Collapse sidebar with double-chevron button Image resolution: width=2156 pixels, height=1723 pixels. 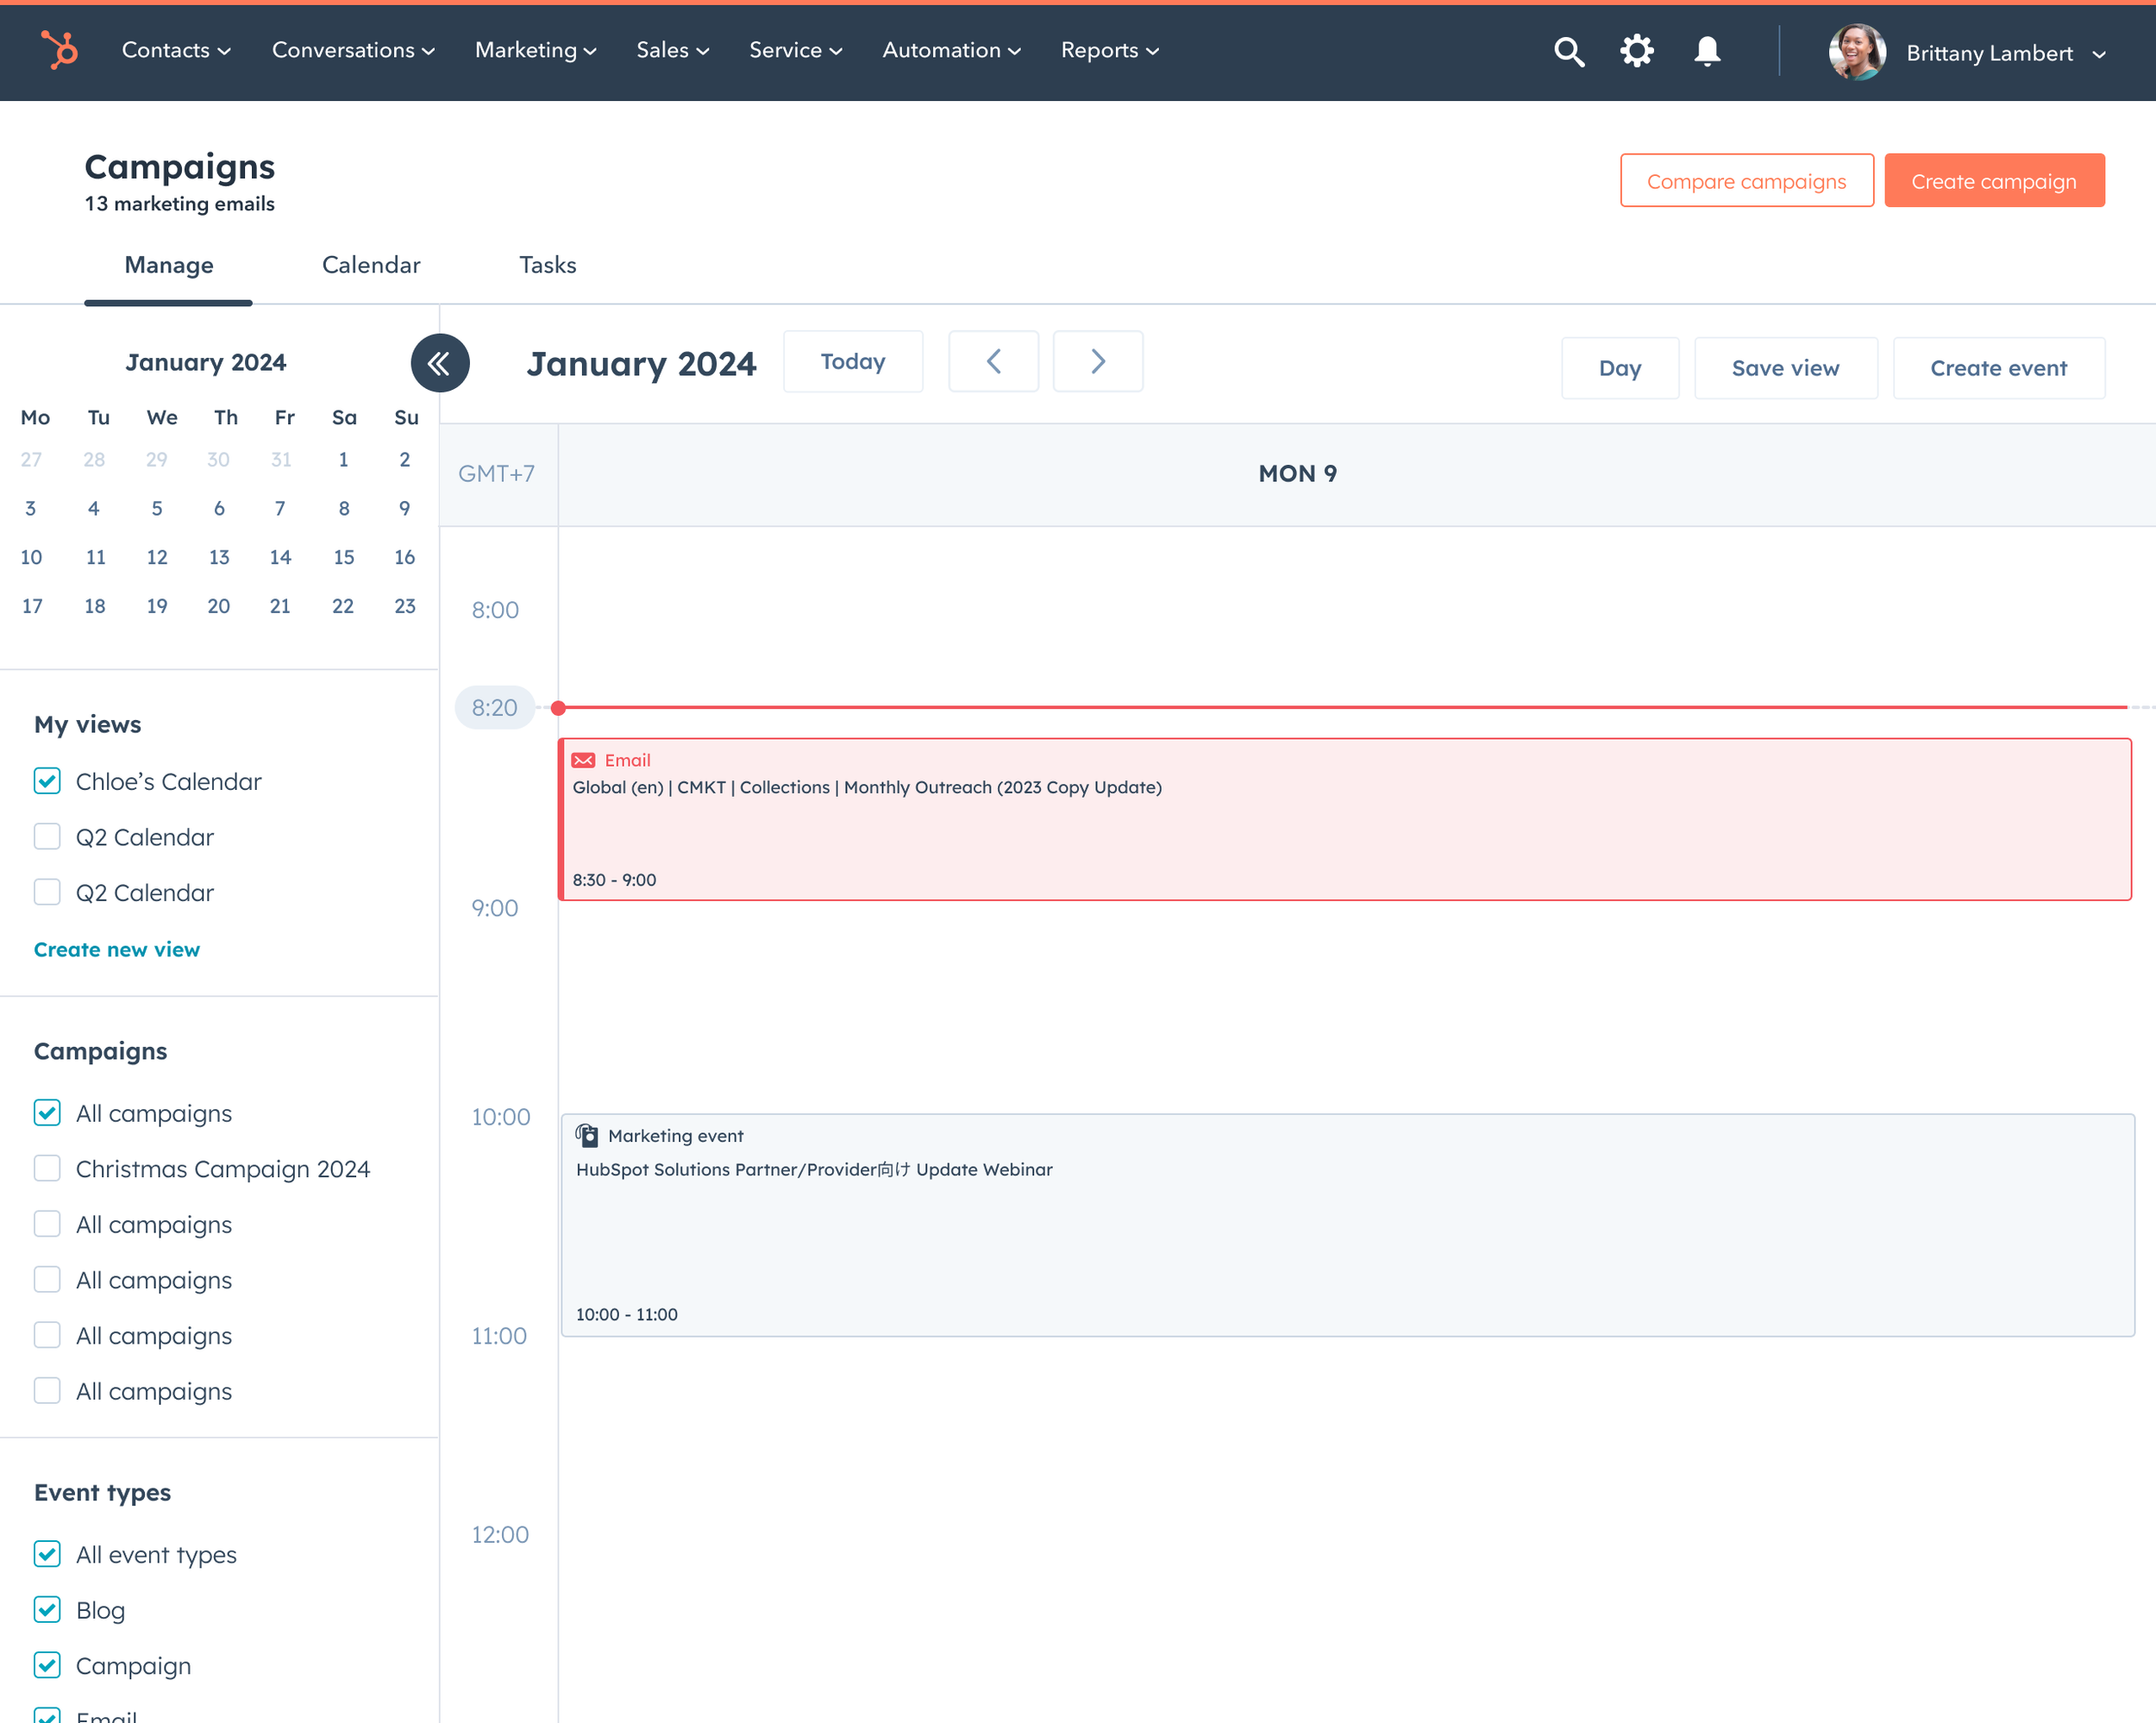tap(440, 363)
